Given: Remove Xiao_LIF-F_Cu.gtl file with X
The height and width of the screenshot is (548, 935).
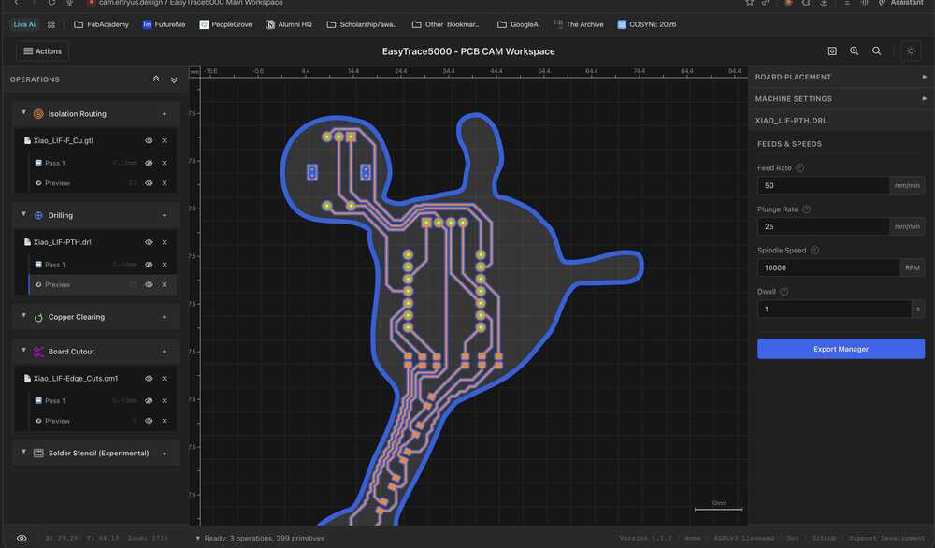Looking at the screenshot, I should pyautogui.click(x=165, y=140).
